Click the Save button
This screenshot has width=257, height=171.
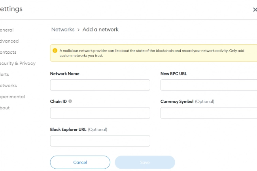(x=145, y=162)
